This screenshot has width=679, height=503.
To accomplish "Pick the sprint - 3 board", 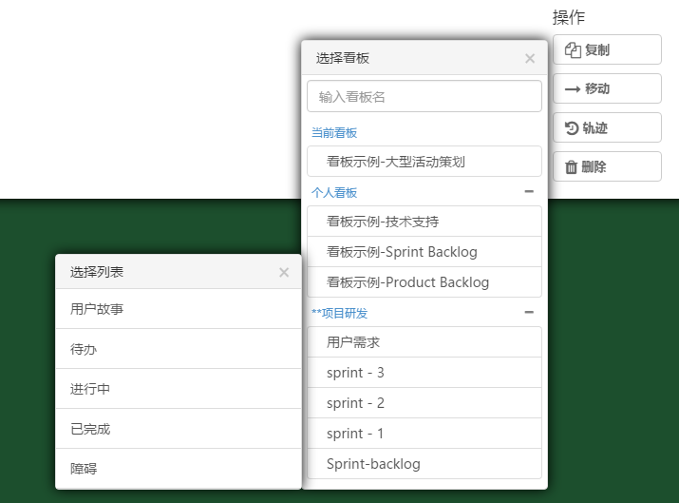I will [424, 373].
